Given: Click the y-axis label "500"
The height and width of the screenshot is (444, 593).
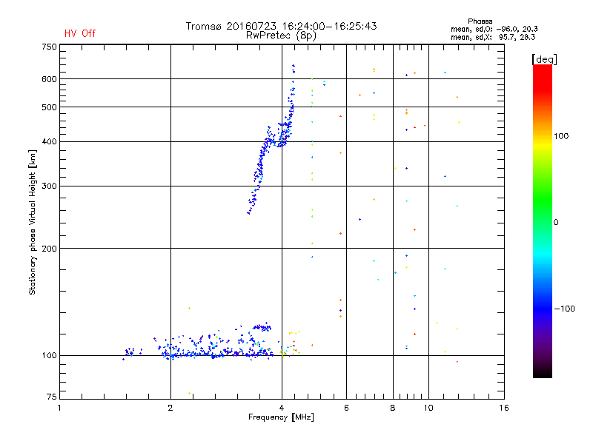Looking at the screenshot, I should [x=49, y=107].
